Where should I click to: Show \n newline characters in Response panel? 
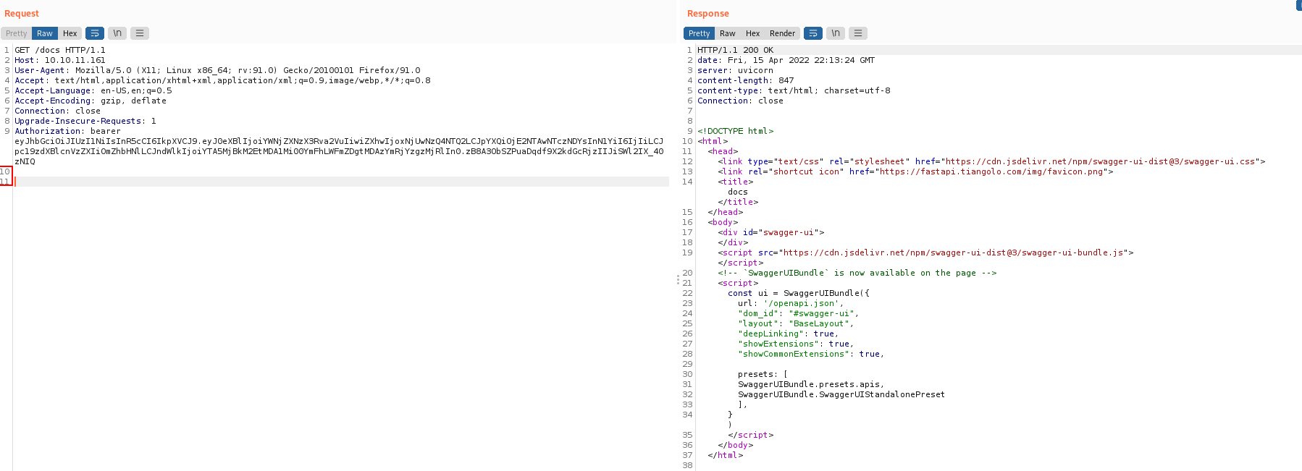836,33
